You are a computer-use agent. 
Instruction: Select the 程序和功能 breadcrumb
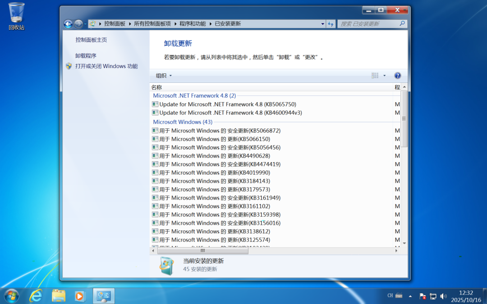pos(193,23)
